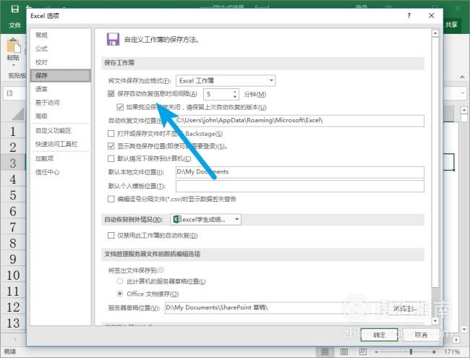Image resolution: width=470 pixels, height=358 pixels.
Task: Toggle 如果我没保存就关闭 keep last version checkbox
Action: (120, 107)
